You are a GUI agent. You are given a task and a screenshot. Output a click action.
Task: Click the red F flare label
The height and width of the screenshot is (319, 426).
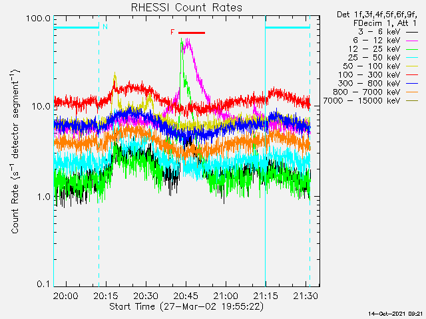point(172,33)
